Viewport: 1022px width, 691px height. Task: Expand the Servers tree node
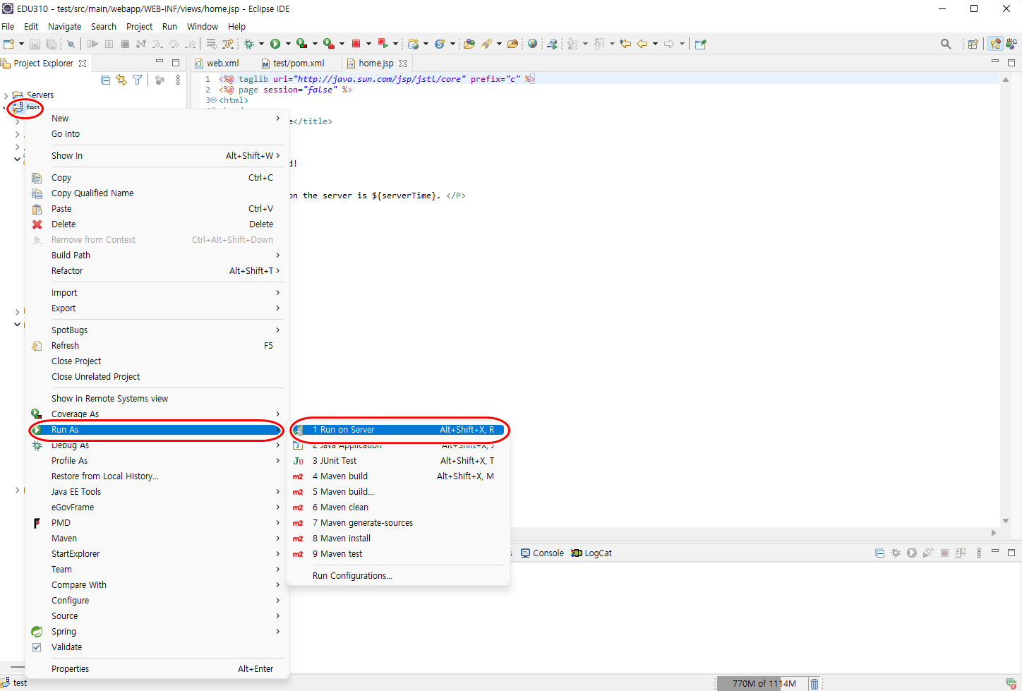pos(6,95)
